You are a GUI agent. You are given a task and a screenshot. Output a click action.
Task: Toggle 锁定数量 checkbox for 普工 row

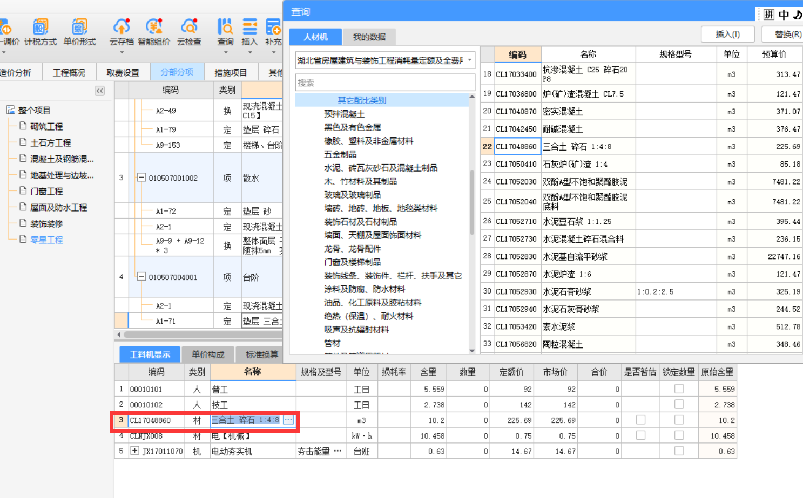[x=679, y=388]
